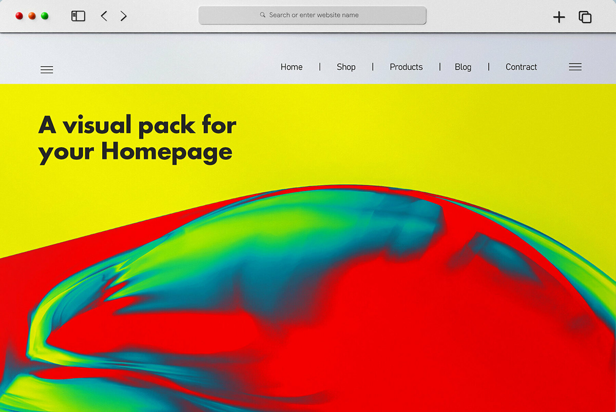Go back with the left arrow
The height and width of the screenshot is (412, 616).
pos(104,16)
